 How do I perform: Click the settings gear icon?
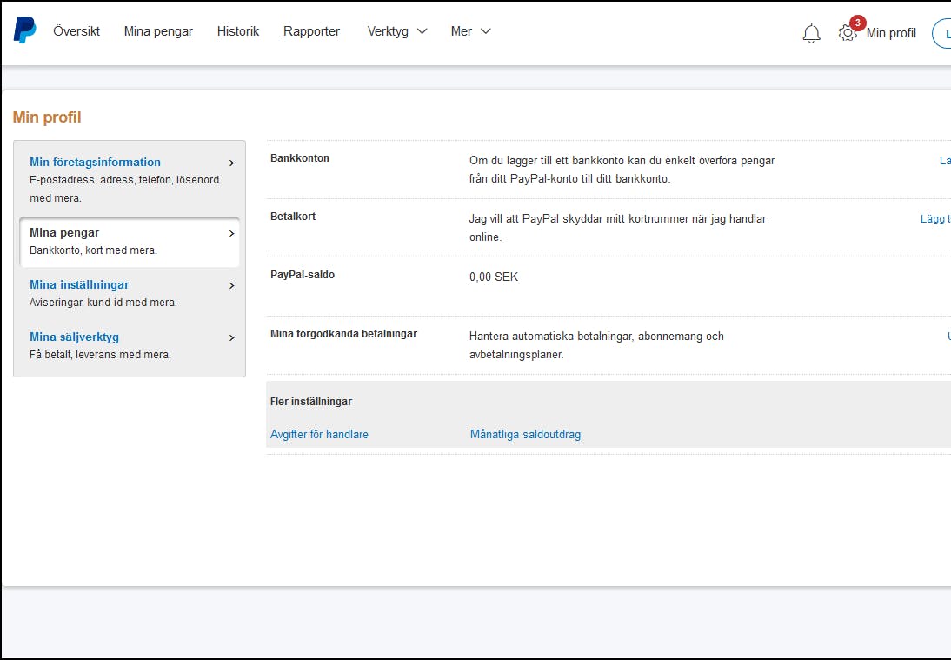click(x=848, y=33)
